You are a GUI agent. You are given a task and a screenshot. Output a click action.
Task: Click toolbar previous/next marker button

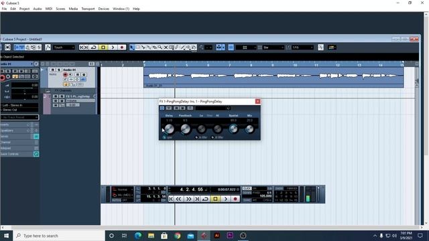click(84, 48)
